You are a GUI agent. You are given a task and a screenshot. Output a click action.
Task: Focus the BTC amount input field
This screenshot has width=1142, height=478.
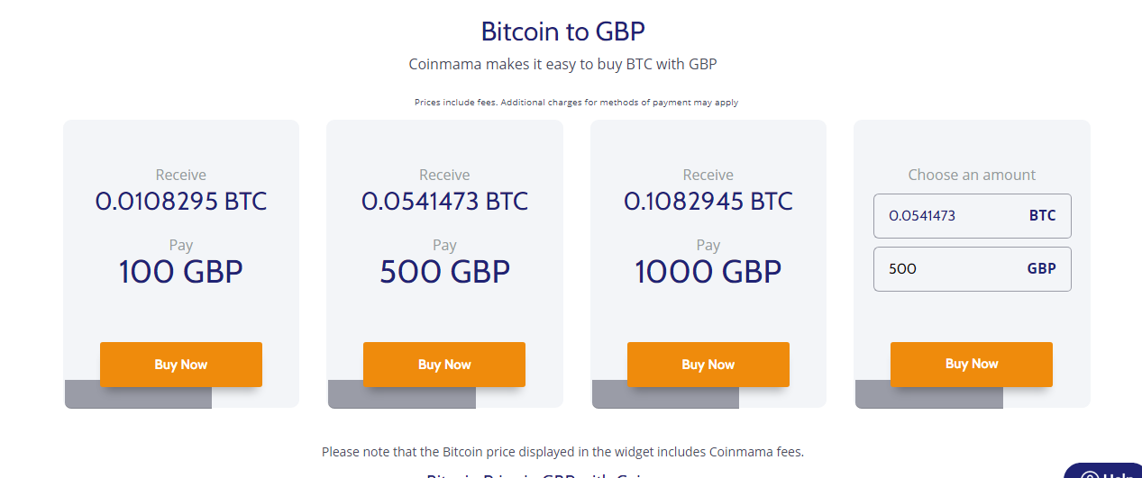973,216
